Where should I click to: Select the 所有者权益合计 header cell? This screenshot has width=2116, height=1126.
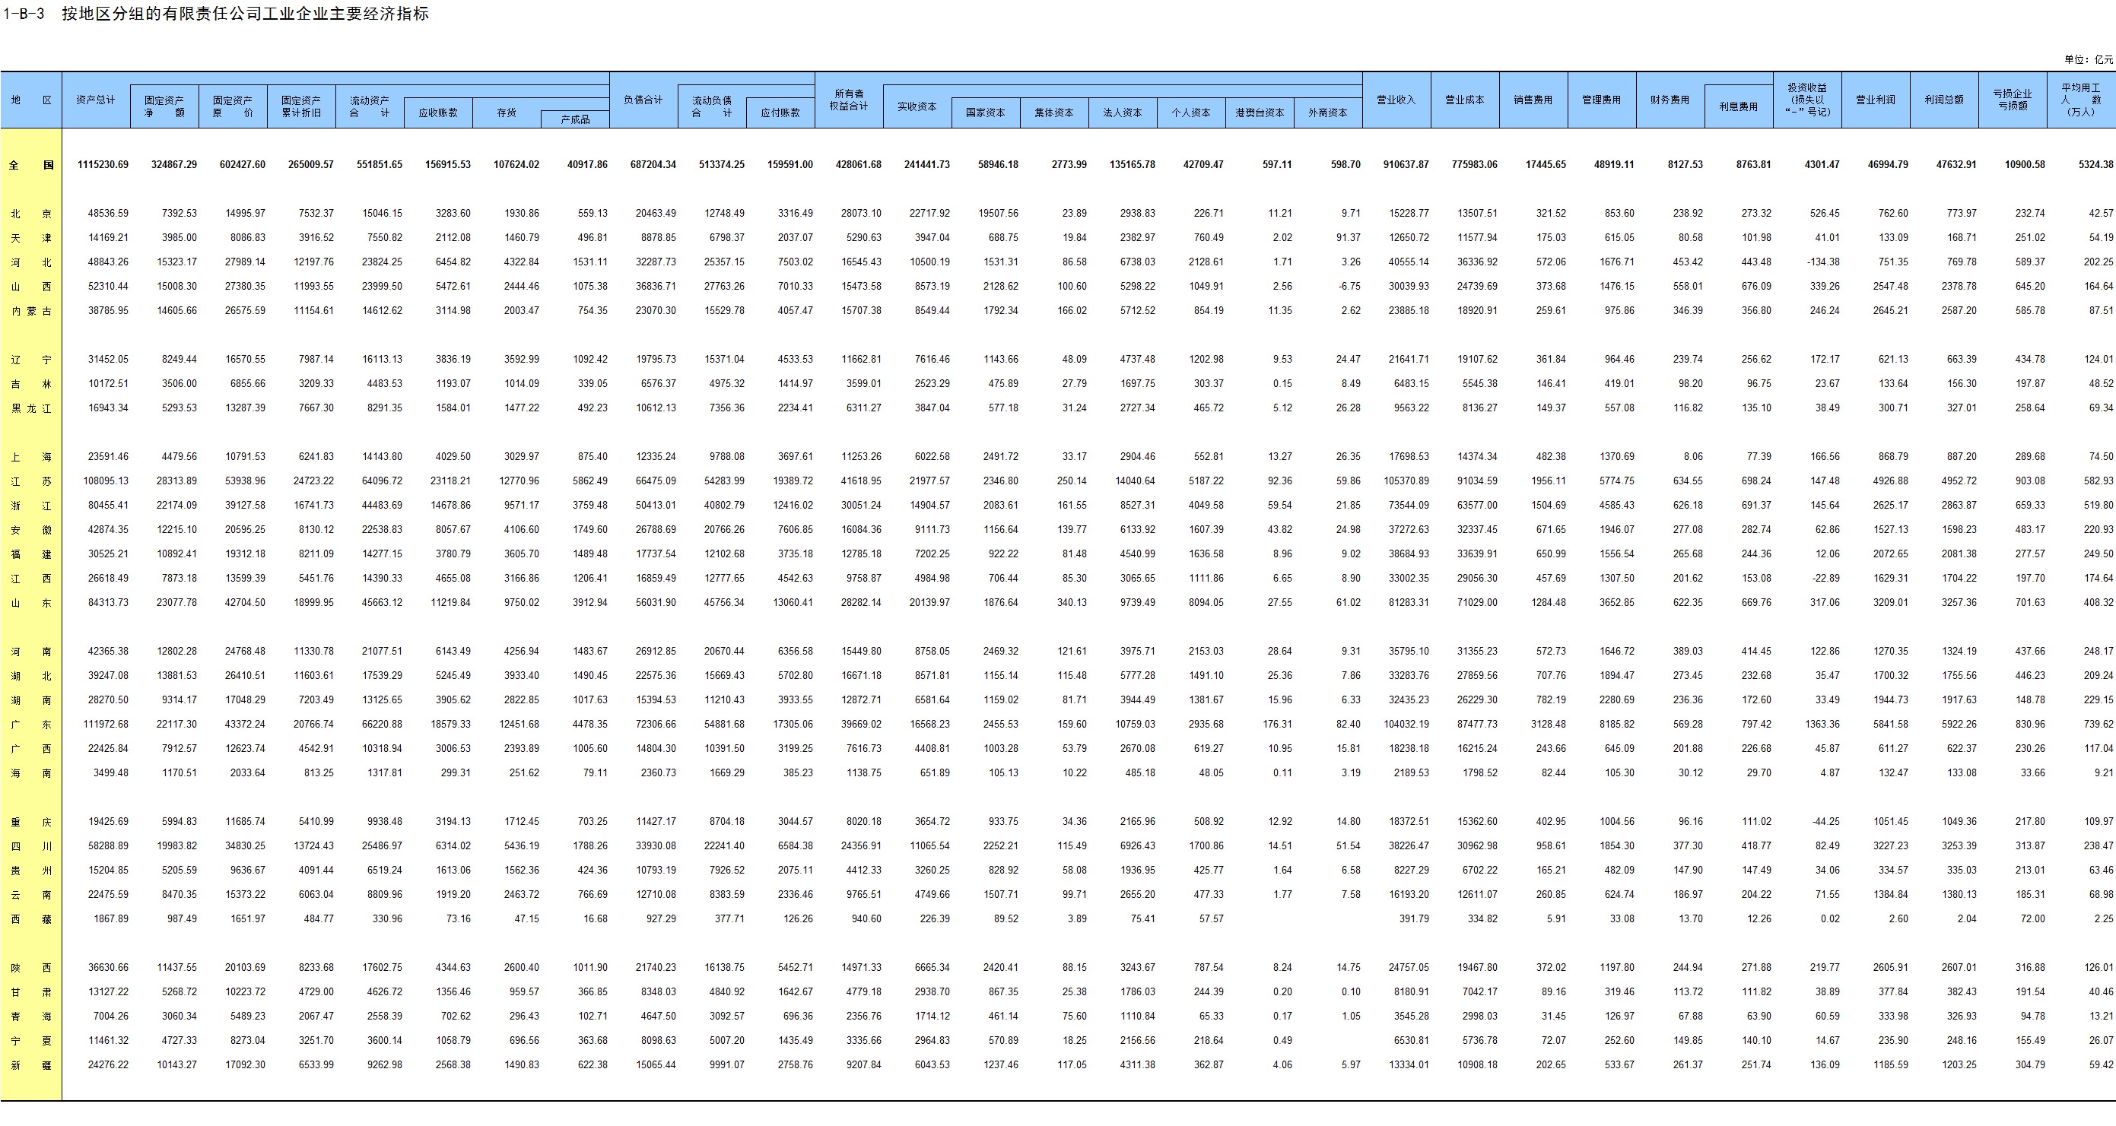point(849,100)
